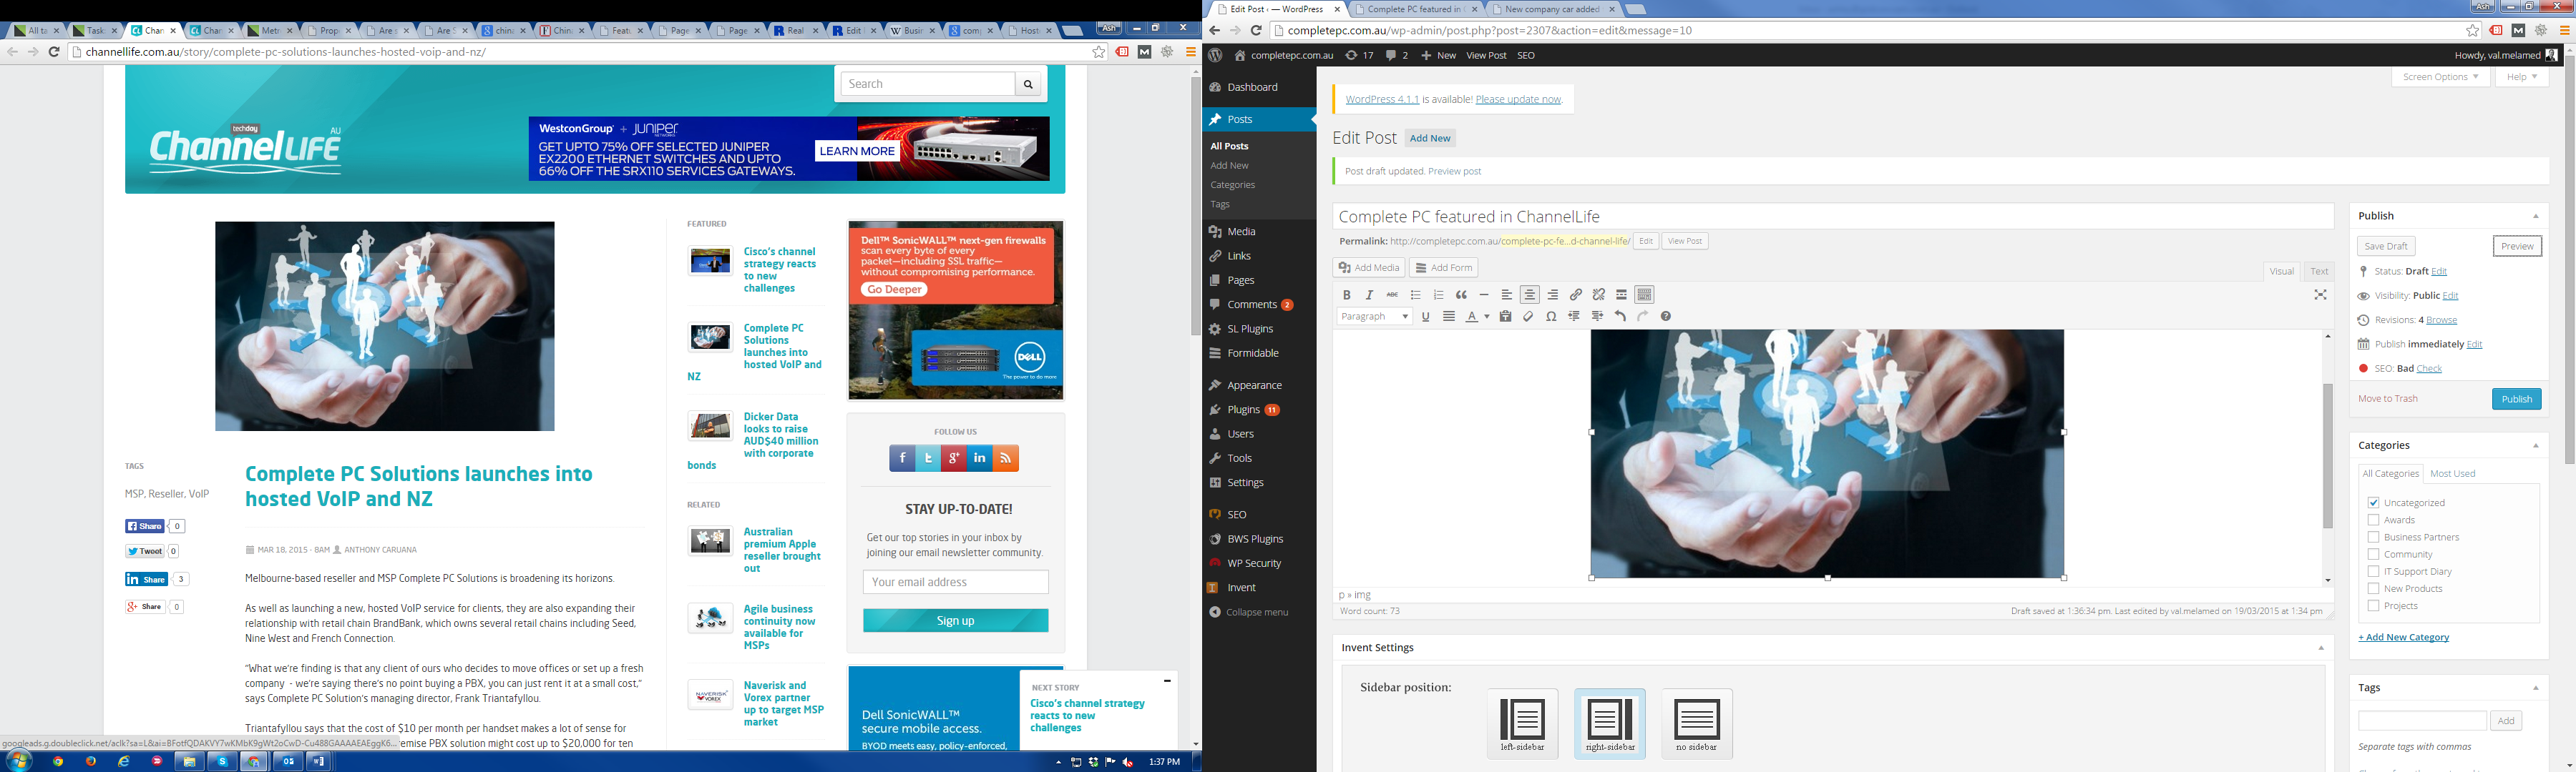
Task: Open Skype from the Windows taskbar
Action: tap(222, 761)
